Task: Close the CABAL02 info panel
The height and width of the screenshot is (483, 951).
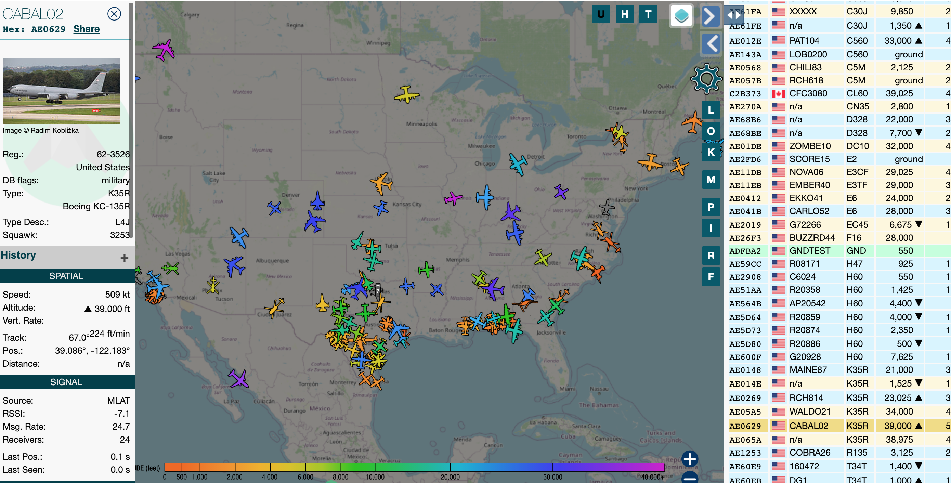Action: click(114, 14)
